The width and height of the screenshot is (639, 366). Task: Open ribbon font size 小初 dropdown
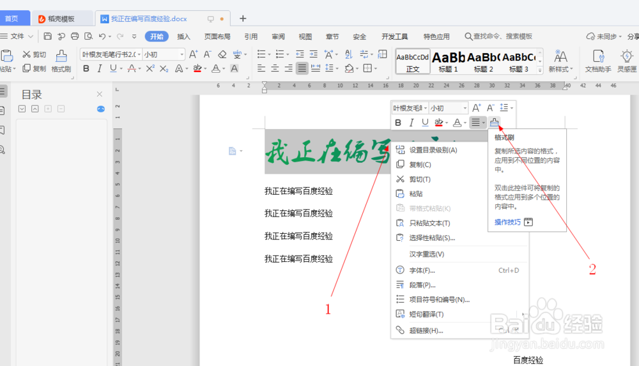coord(181,54)
